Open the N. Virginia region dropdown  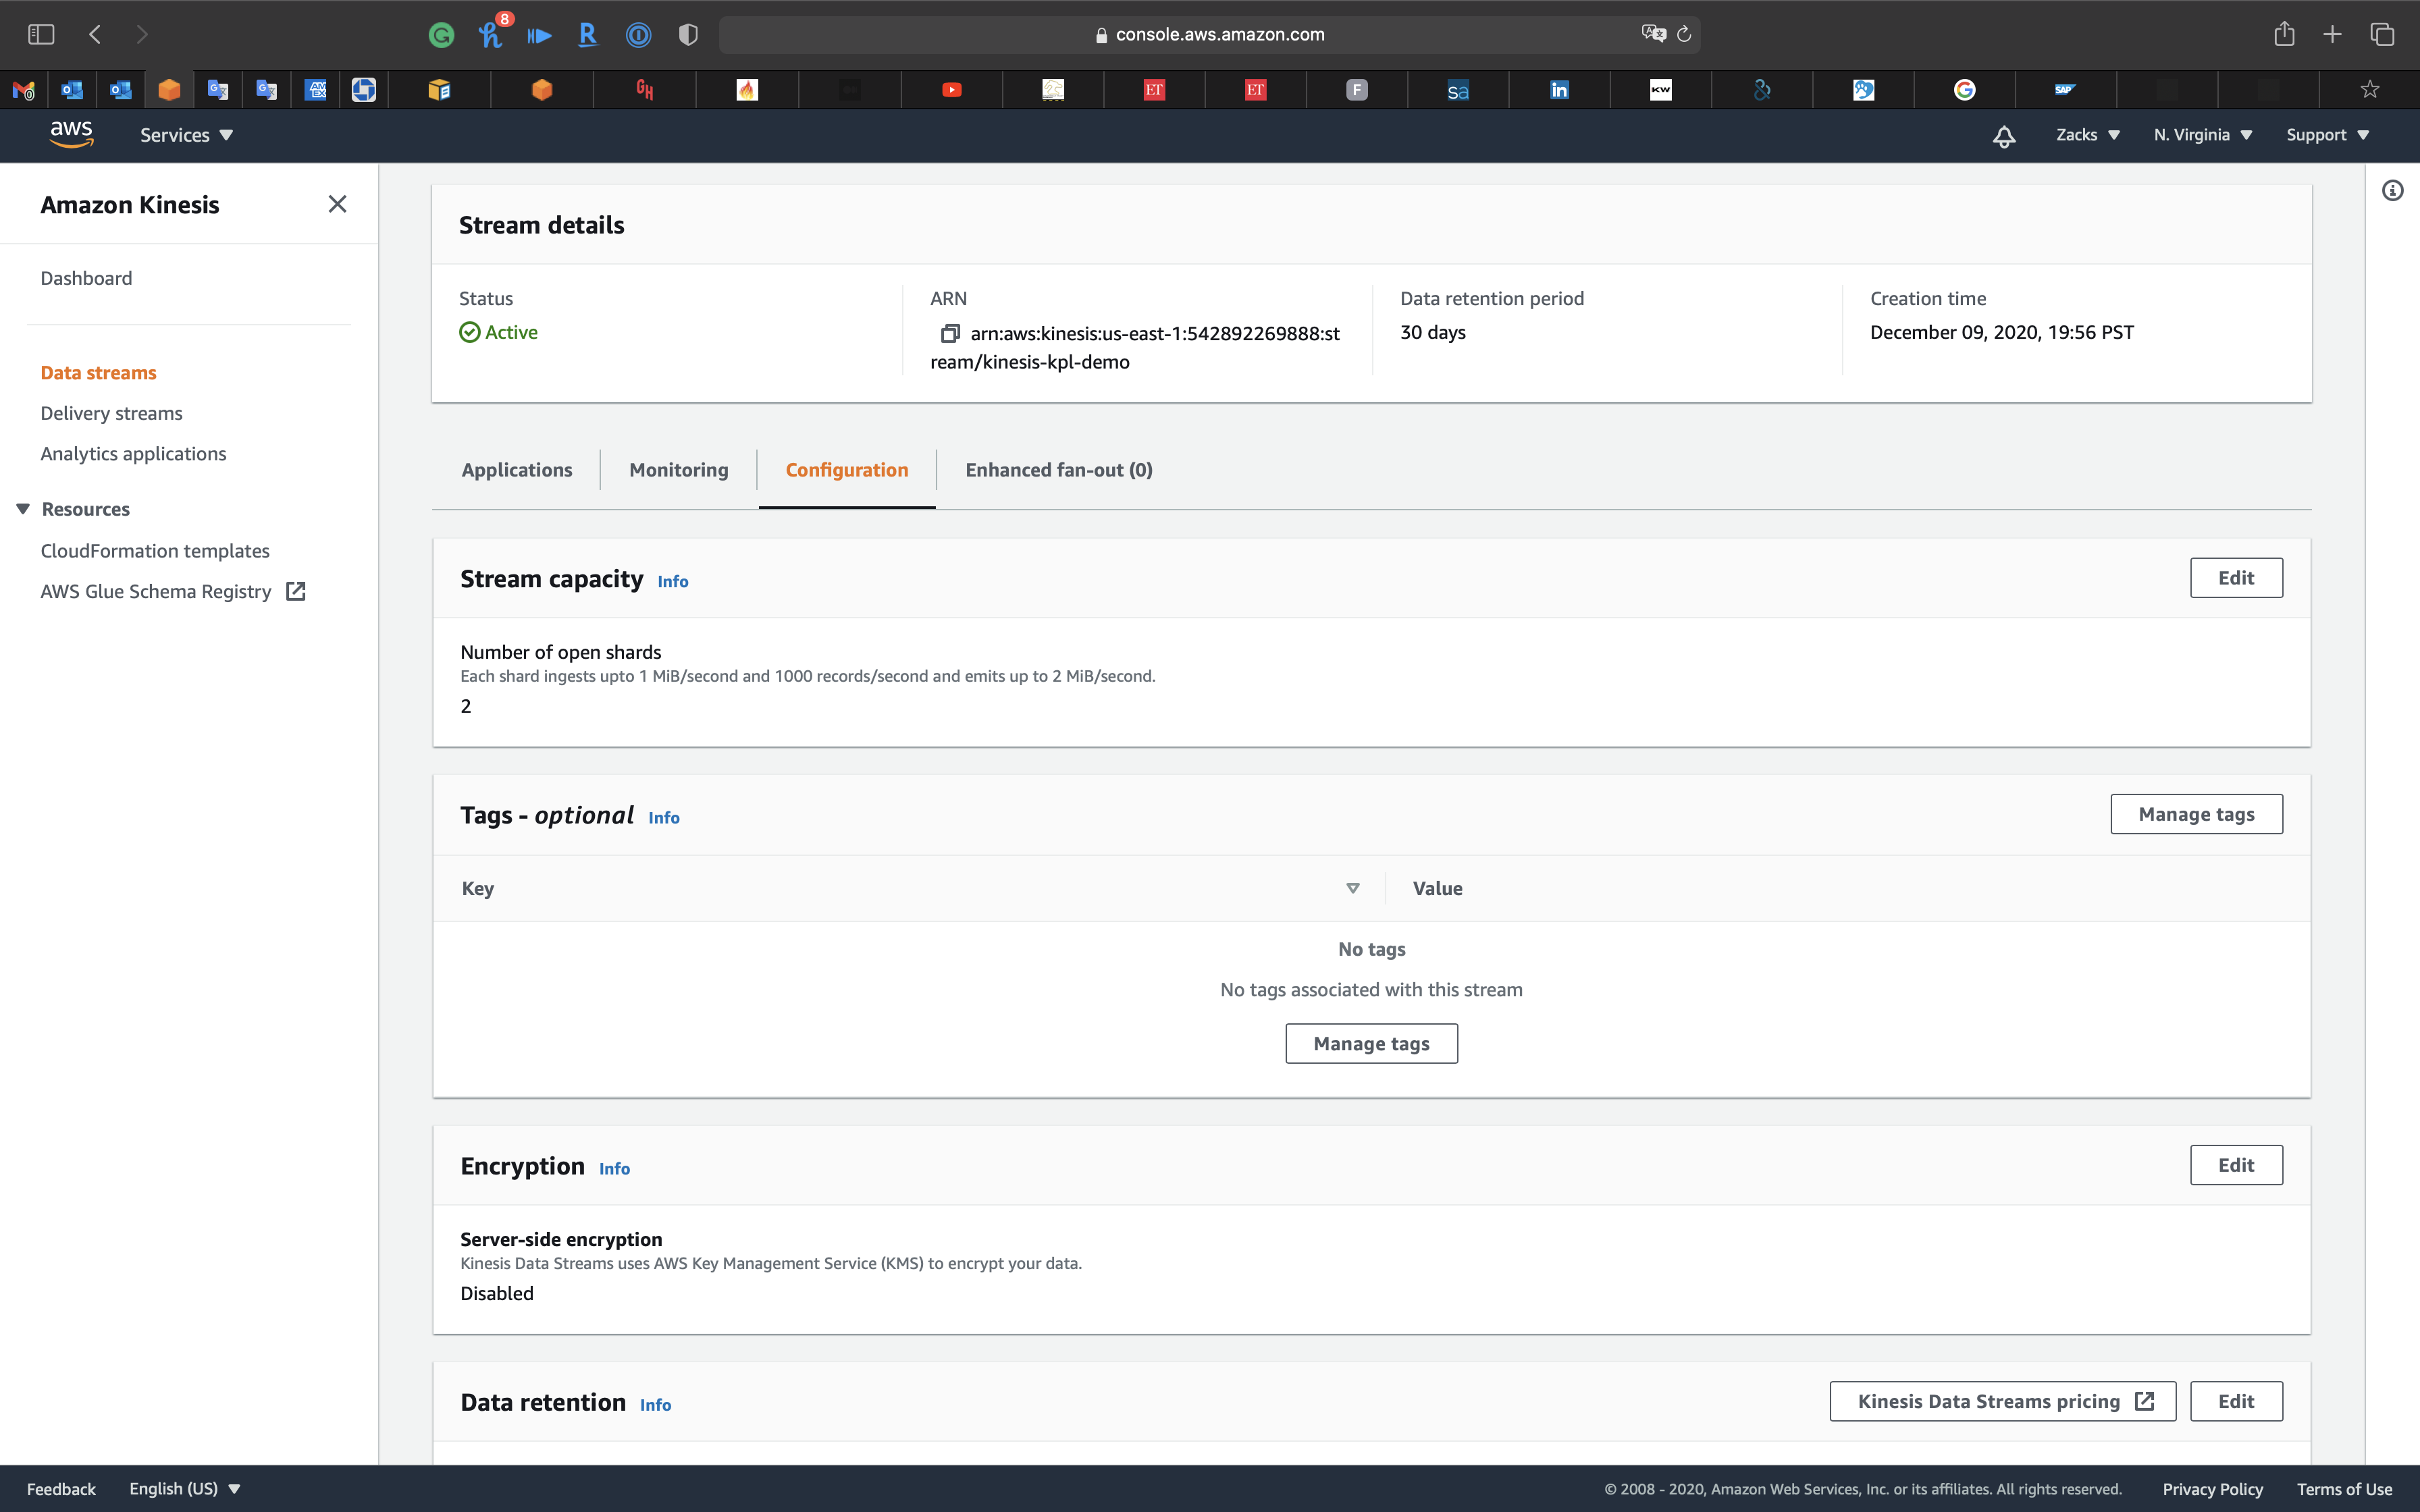pos(2202,135)
